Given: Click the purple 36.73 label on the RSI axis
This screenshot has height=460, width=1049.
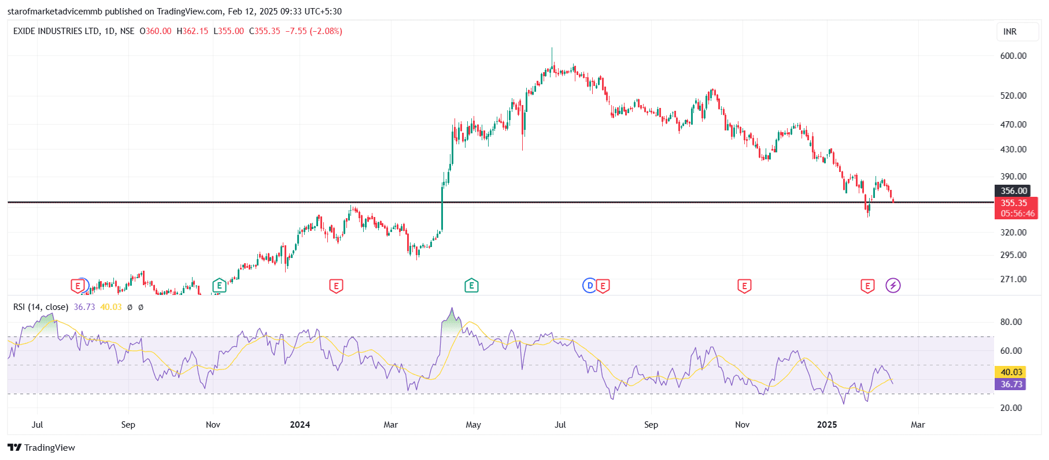Looking at the screenshot, I should tap(1011, 384).
